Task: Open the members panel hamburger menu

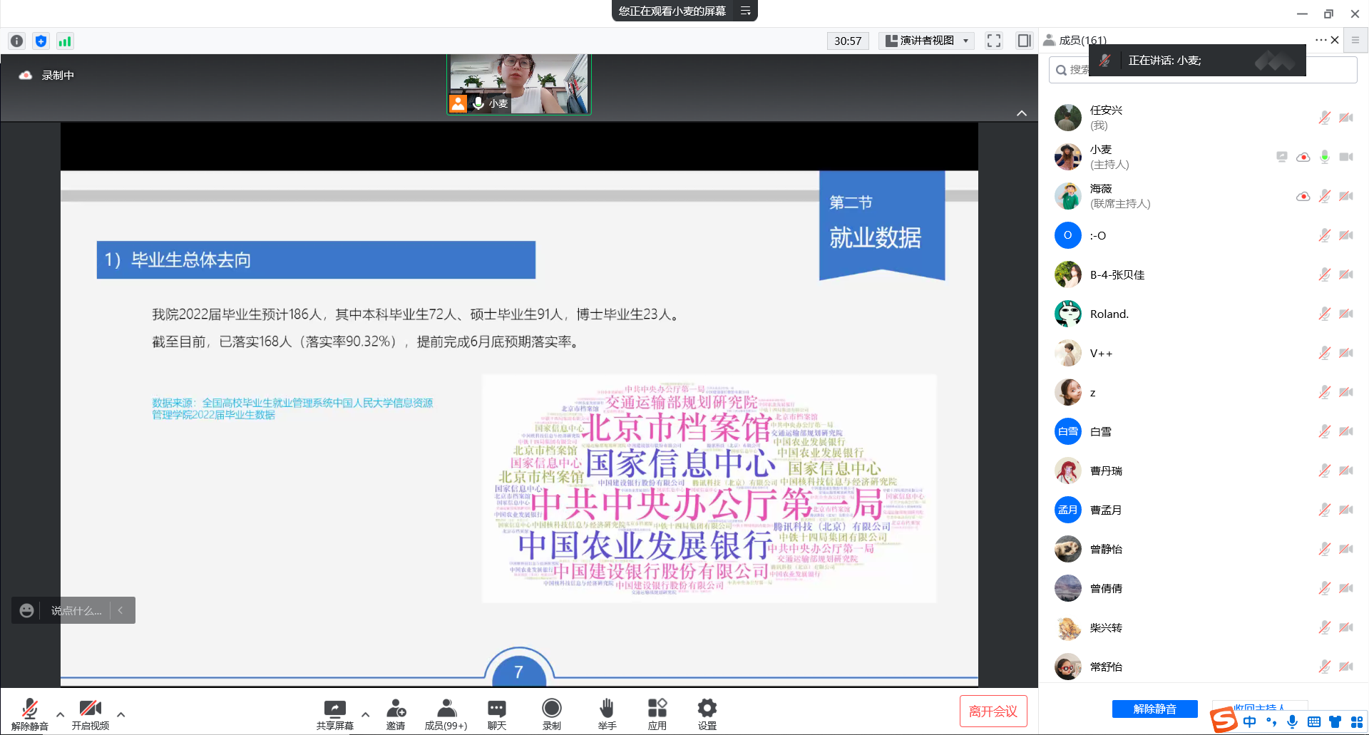Action: point(1355,40)
